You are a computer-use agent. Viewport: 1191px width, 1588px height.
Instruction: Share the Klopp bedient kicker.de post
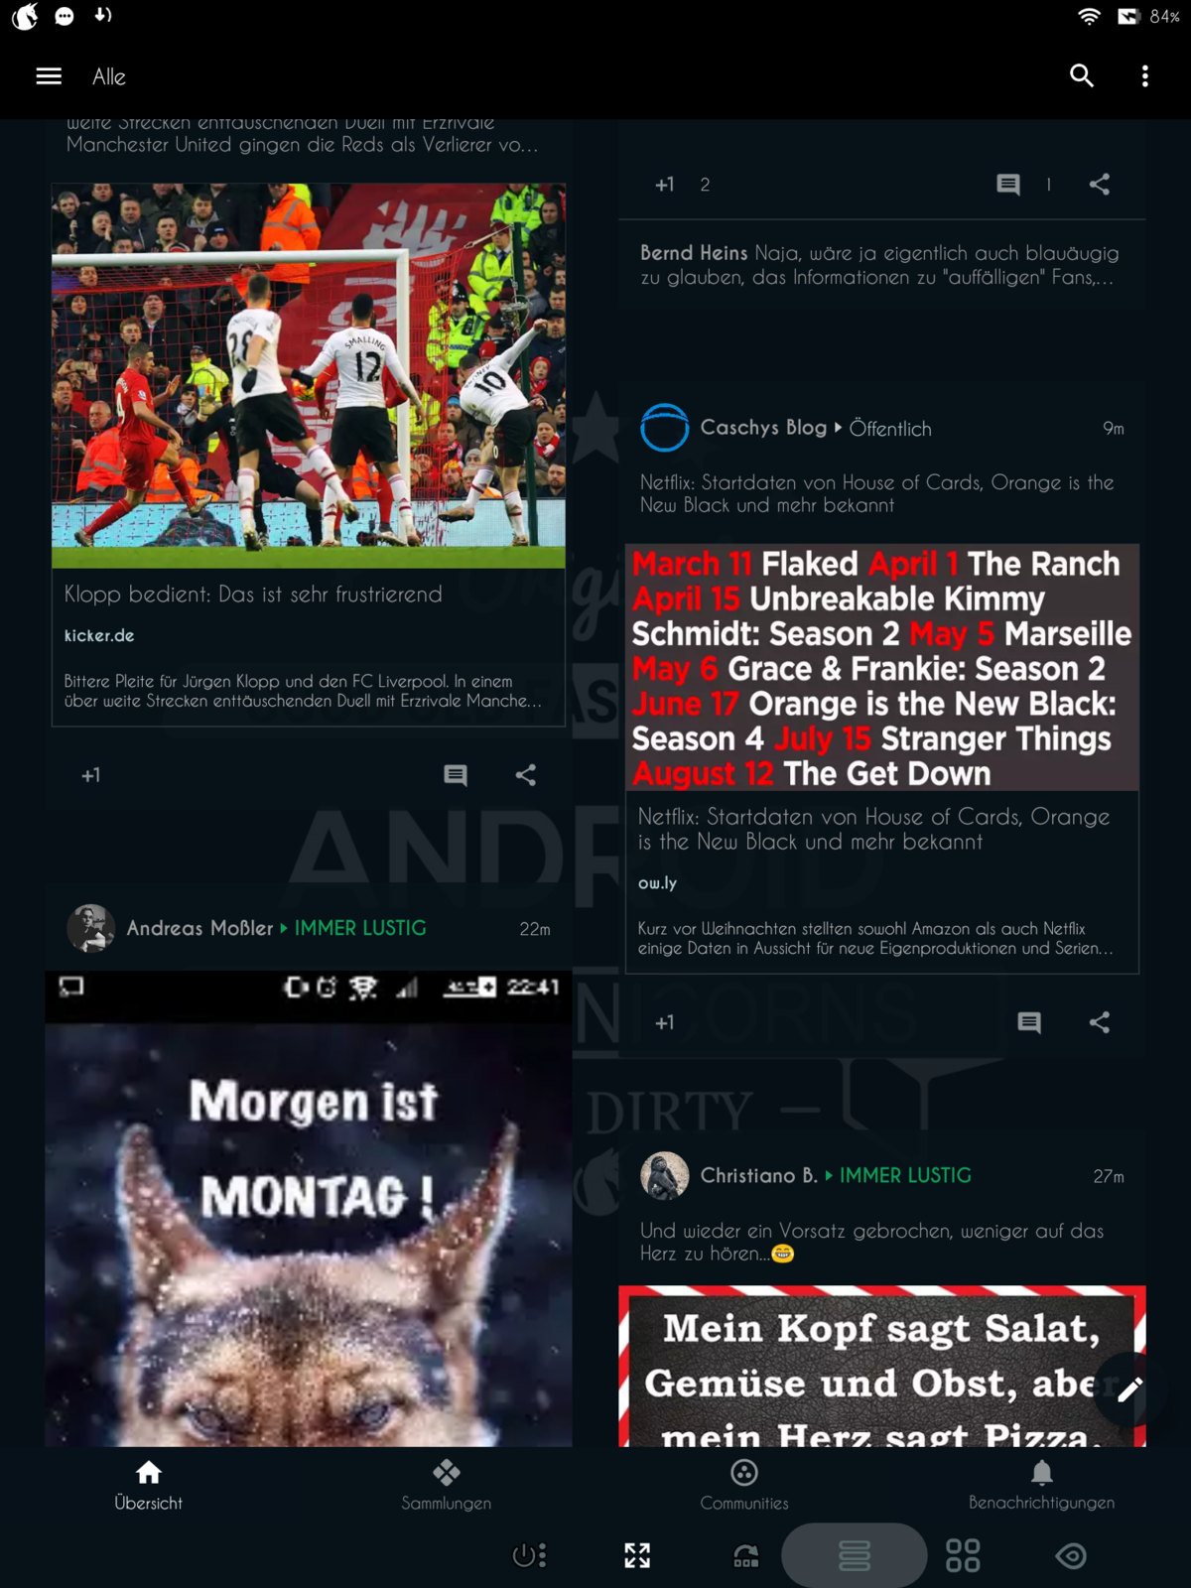tap(526, 775)
